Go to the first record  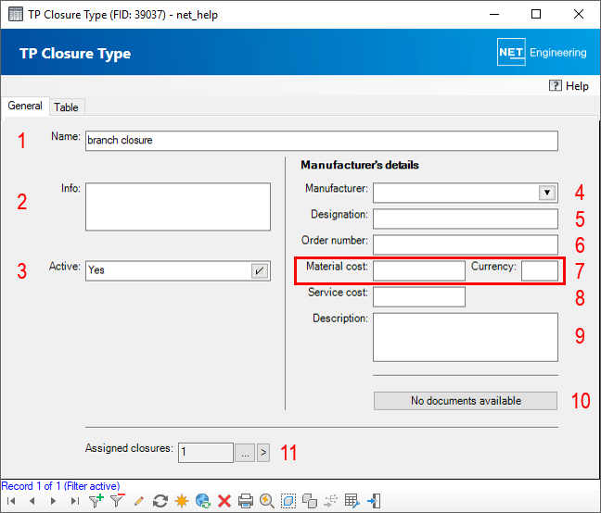(x=11, y=501)
